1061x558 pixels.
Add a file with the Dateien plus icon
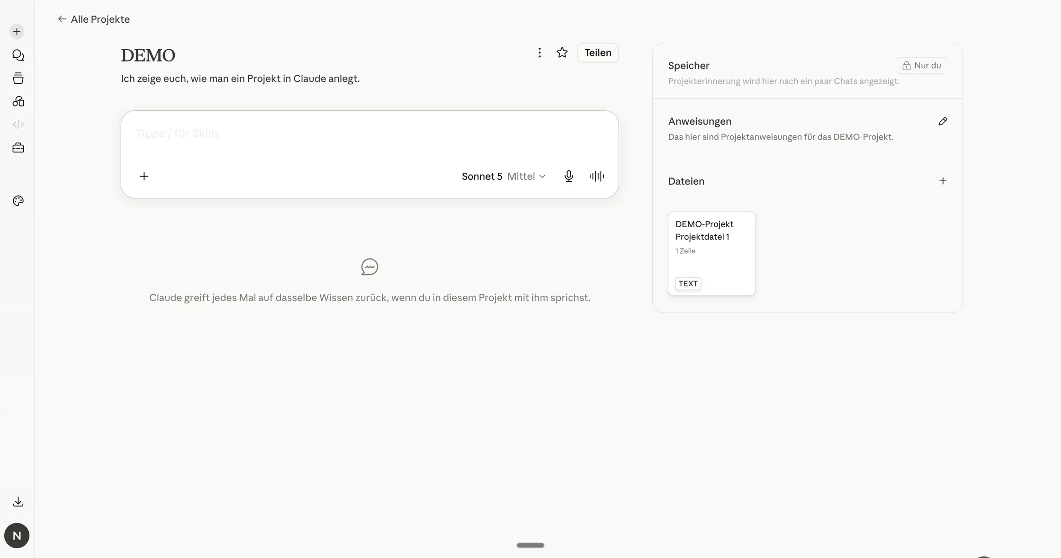click(943, 181)
